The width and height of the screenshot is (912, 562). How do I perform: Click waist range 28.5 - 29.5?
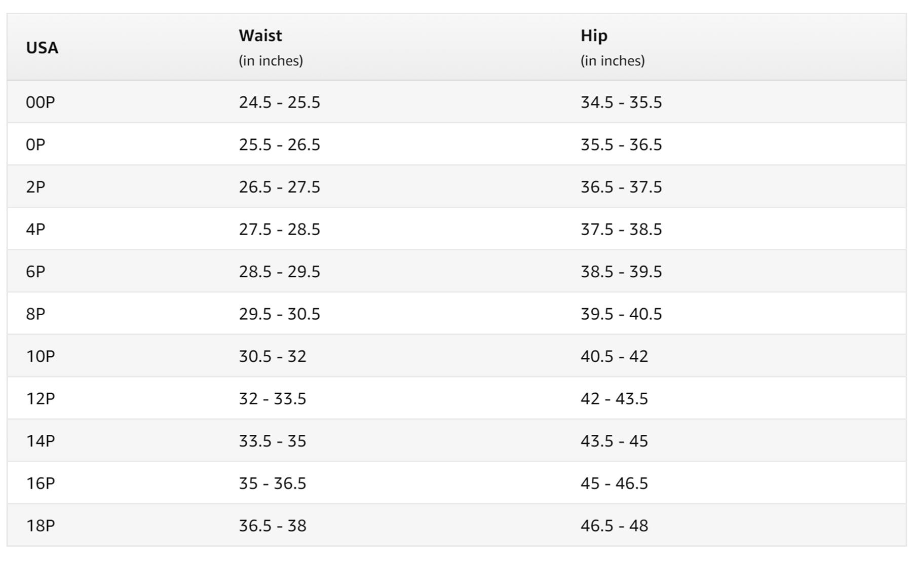click(279, 272)
